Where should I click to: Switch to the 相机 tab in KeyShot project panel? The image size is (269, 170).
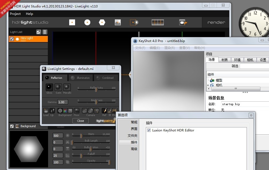250,60
